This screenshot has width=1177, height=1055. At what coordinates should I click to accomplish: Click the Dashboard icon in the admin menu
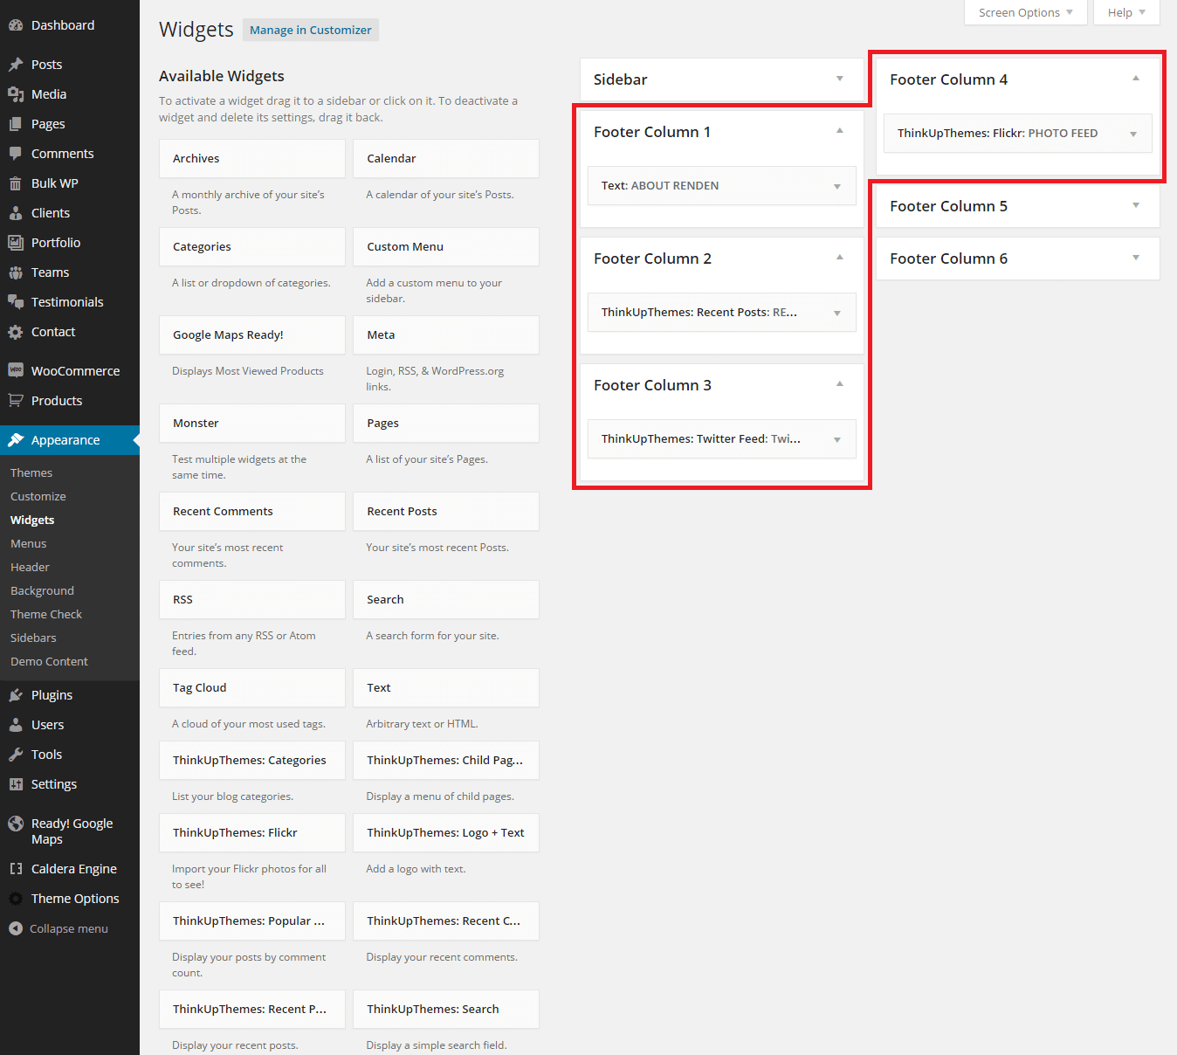tap(16, 25)
